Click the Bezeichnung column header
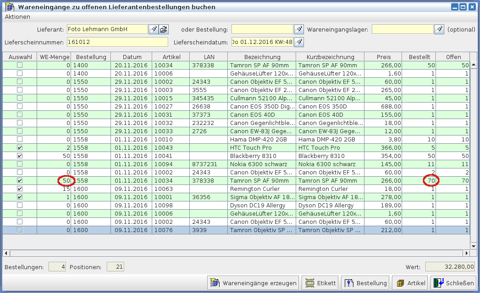This screenshot has width=480, height=293. [x=262, y=57]
